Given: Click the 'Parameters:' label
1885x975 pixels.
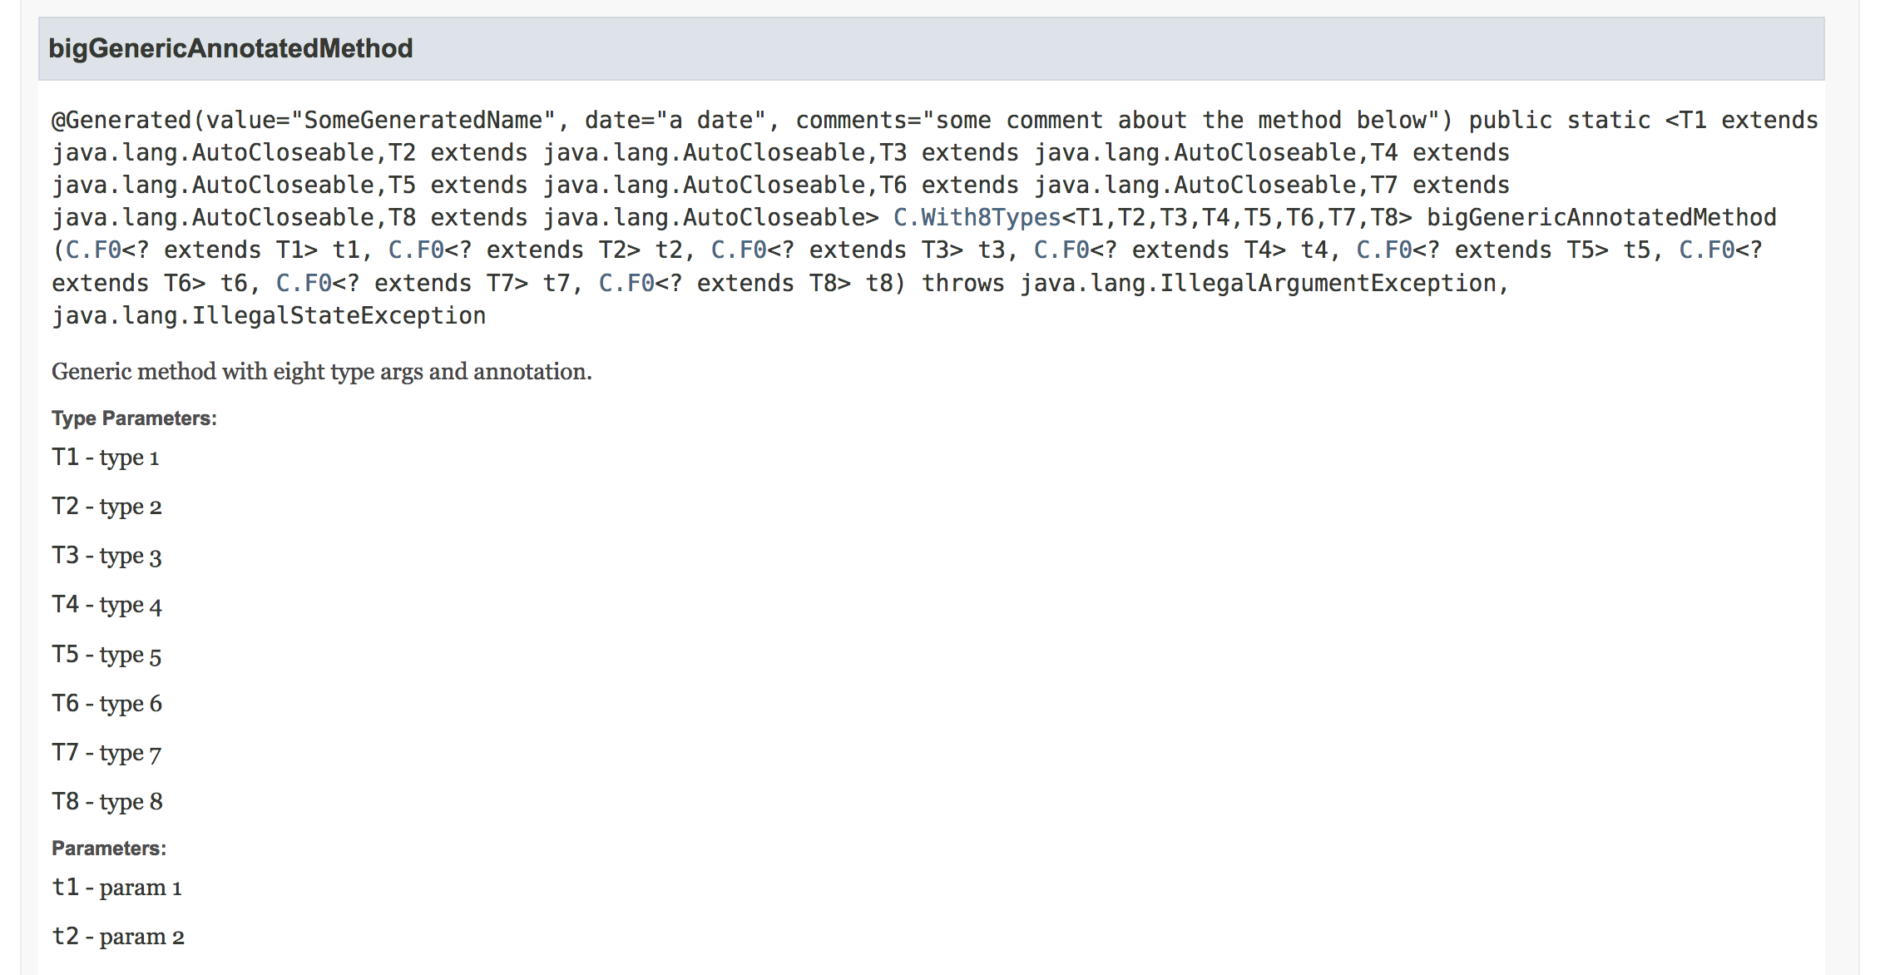Looking at the screenshot, I should tap(109, 849).
